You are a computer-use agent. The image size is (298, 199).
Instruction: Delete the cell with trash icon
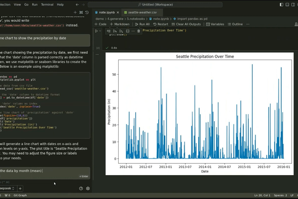139,31
